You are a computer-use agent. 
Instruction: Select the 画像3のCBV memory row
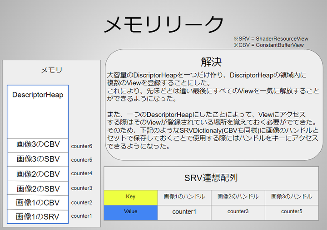coord(38,145)
